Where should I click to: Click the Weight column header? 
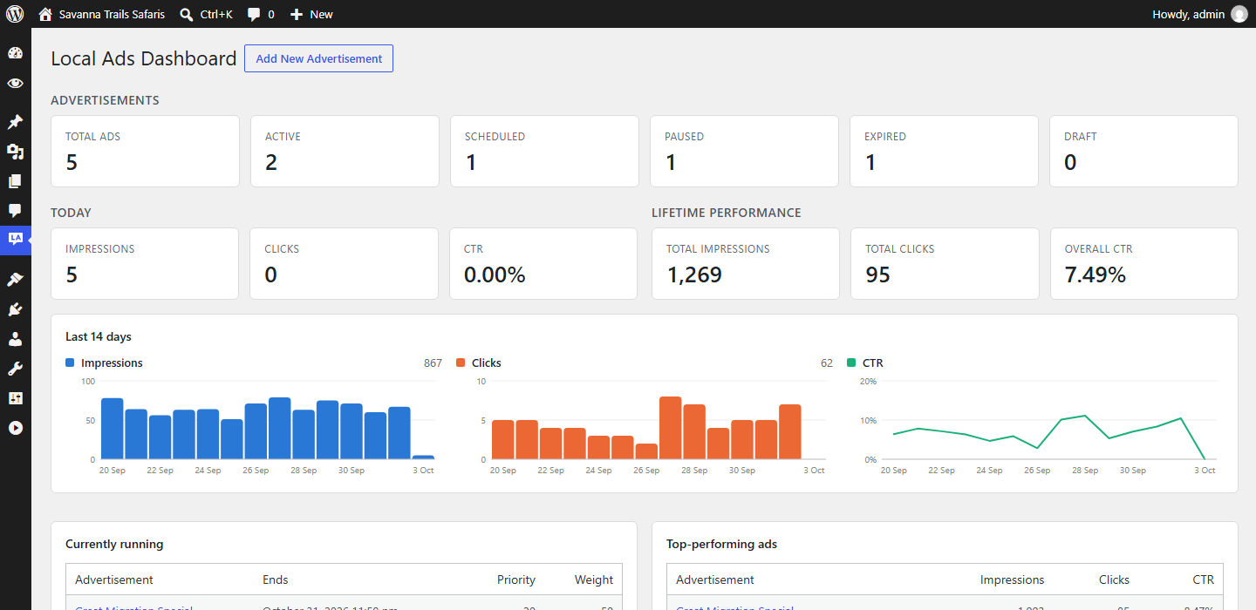pos(594,579)
